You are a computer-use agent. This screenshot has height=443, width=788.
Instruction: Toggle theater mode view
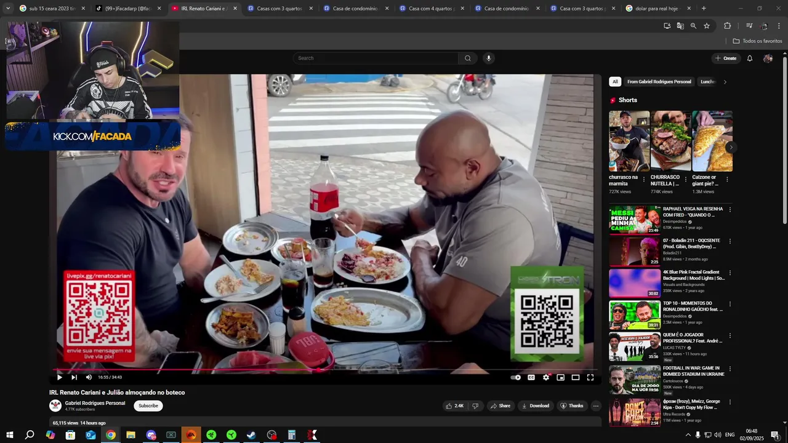(576, 377)
